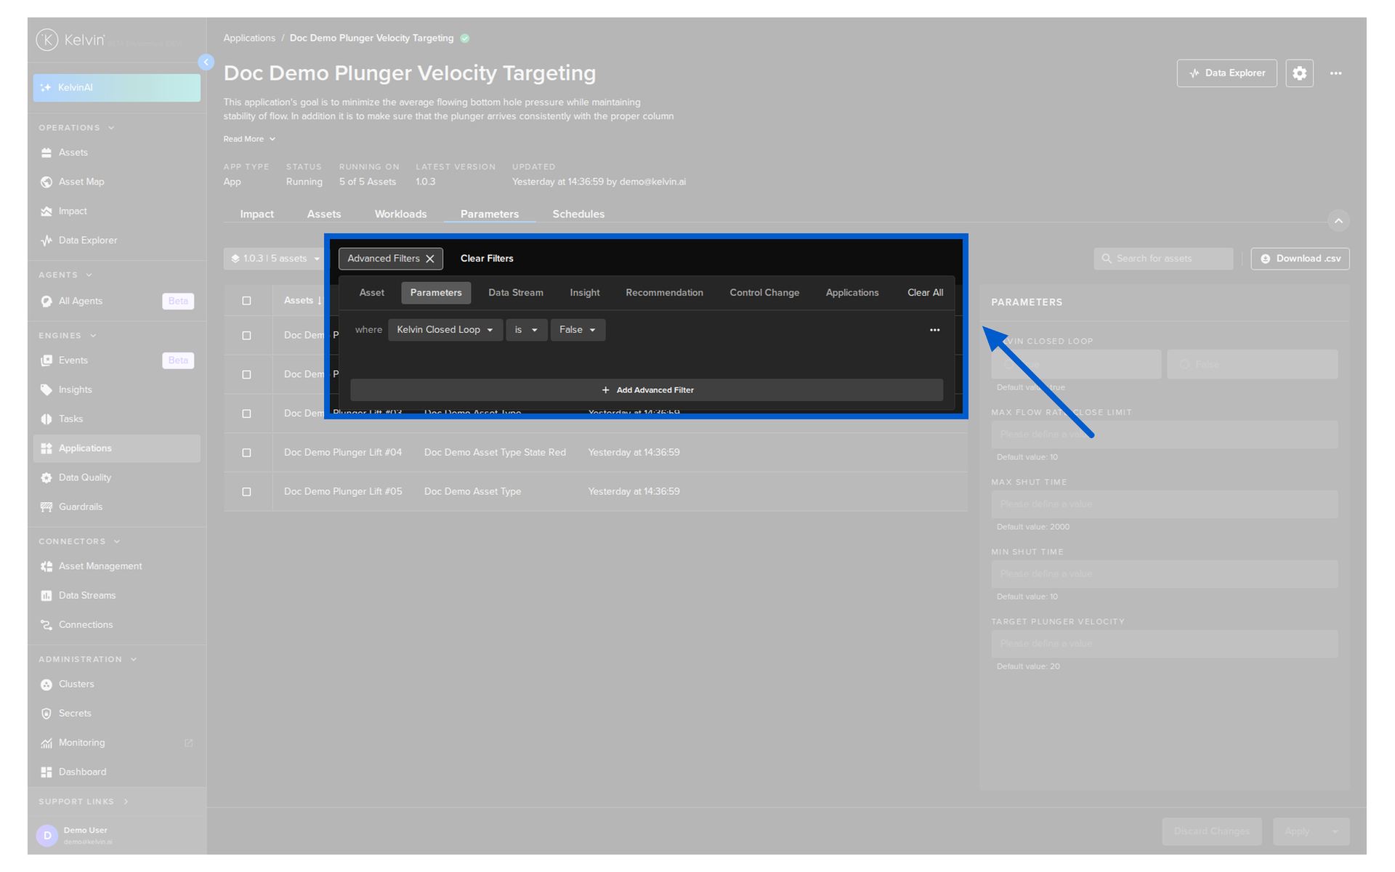This screenshot has width=1395, height=872.
Task: Select the Applications sidebar icon
Action: point(46,448)
